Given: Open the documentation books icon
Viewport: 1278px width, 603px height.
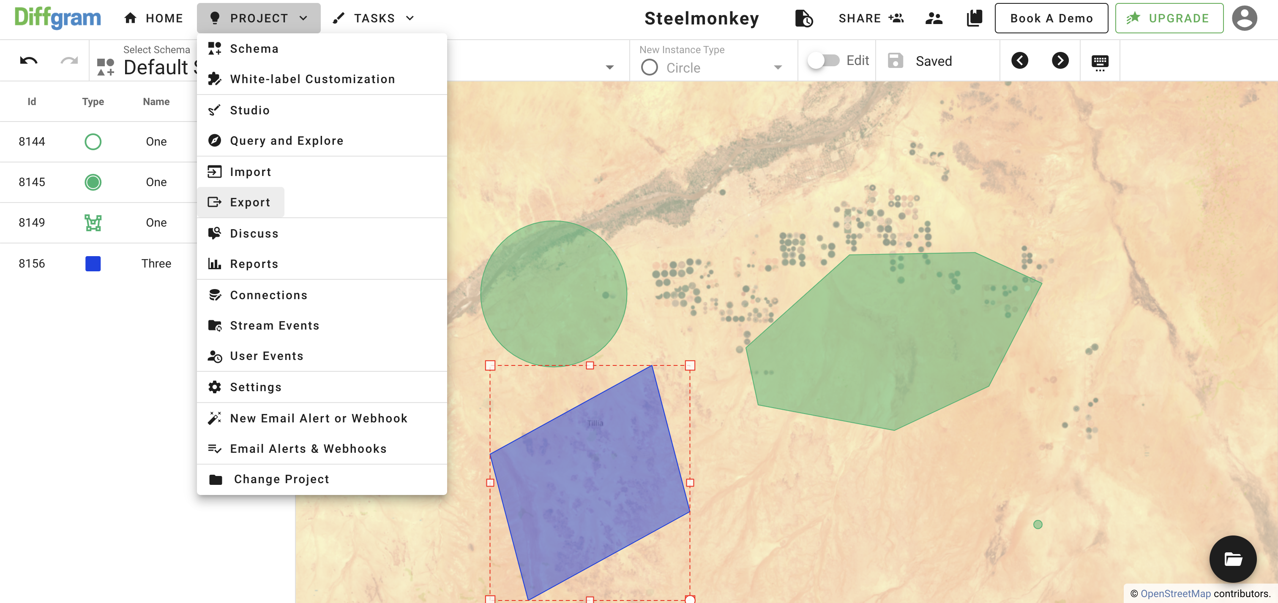Looking at the screenshot, I should pyautogui.click(x=974, y=18).
